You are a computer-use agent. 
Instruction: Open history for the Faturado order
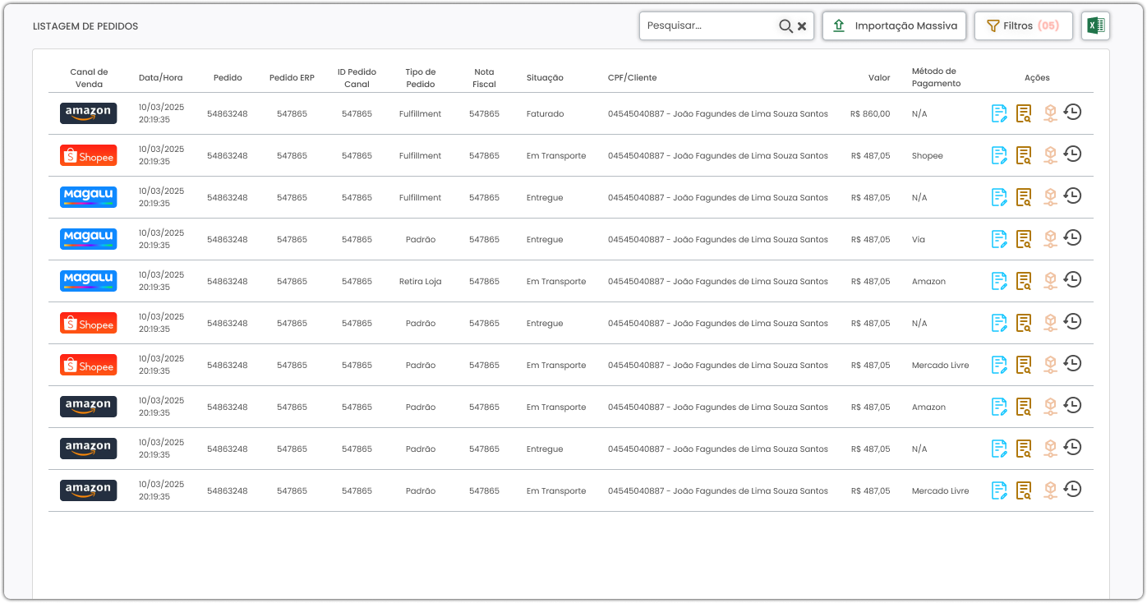tap(1072, 113)
